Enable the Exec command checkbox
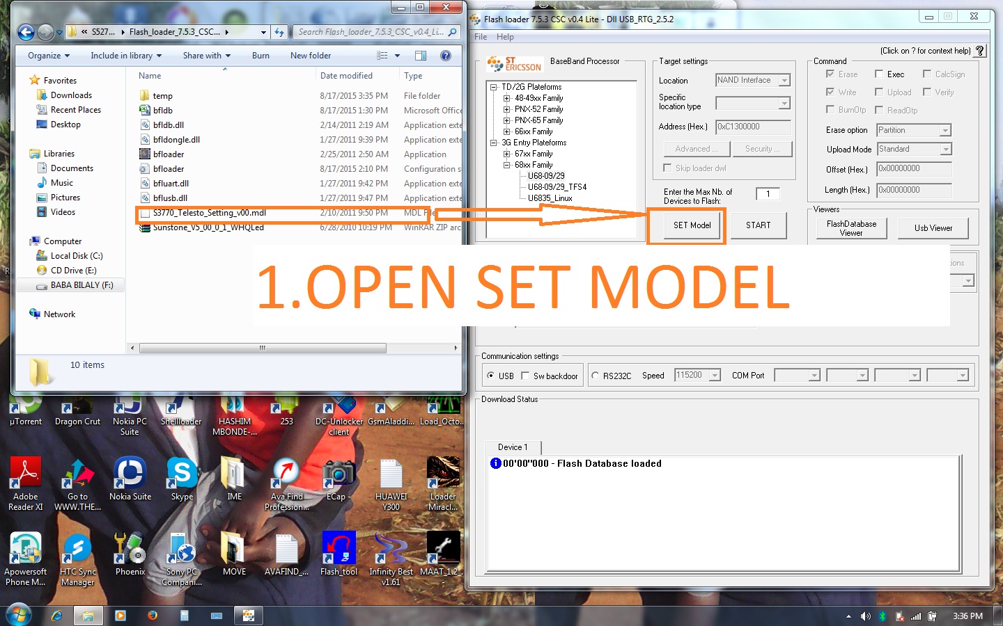This screenshot has width=1003, height=626. pos(879,74)
